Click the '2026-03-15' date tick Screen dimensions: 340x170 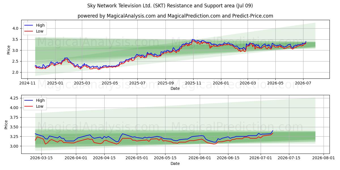[41, 158]
